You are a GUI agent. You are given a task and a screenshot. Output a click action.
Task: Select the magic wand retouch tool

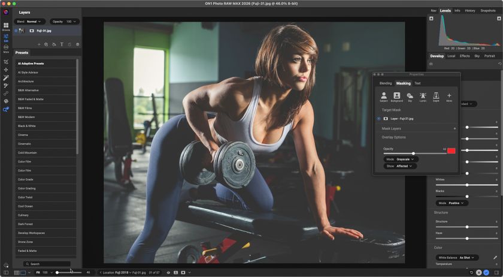coord(6,77)
